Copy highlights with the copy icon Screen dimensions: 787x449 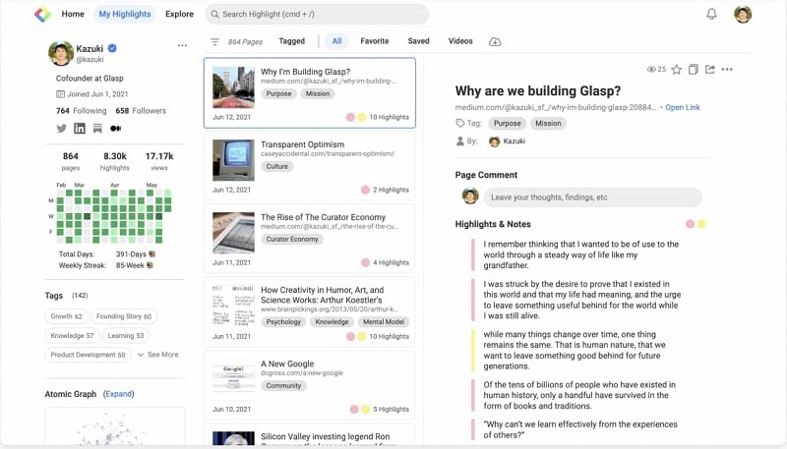click(694, 70)
